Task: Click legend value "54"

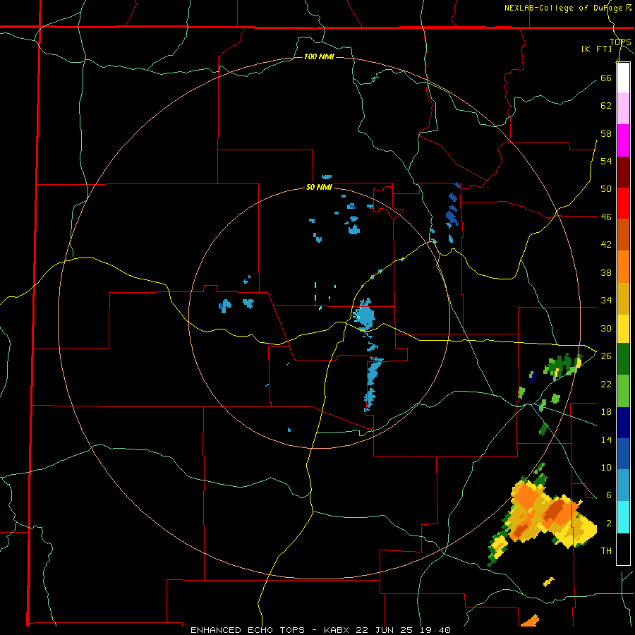Action: pos(606,161)
